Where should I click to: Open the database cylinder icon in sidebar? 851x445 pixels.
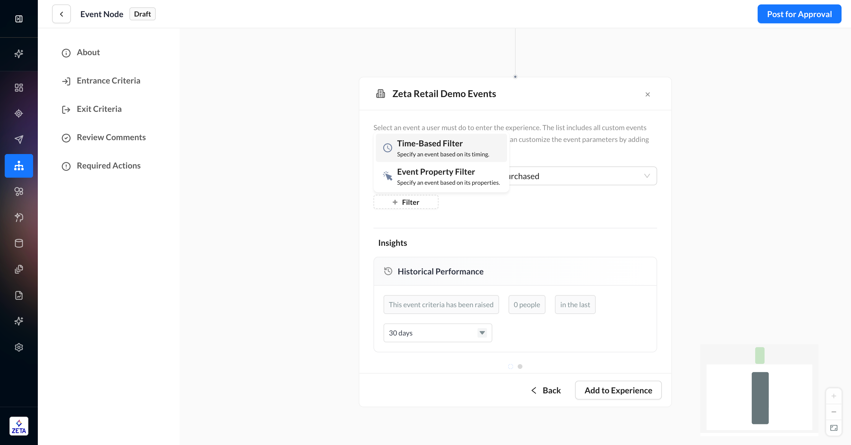tap(19, 243)
